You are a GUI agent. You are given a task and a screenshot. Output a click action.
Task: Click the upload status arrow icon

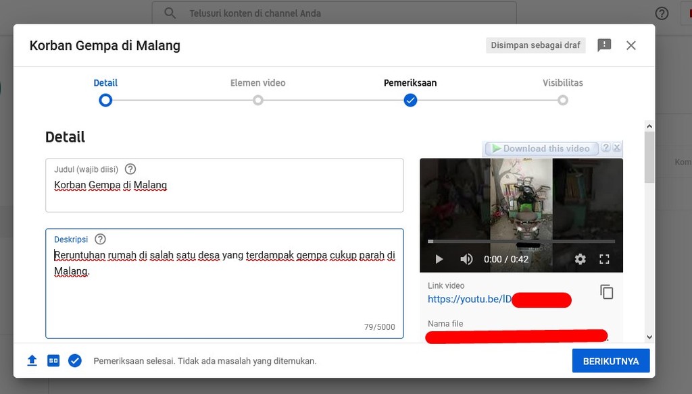[32, 360]
